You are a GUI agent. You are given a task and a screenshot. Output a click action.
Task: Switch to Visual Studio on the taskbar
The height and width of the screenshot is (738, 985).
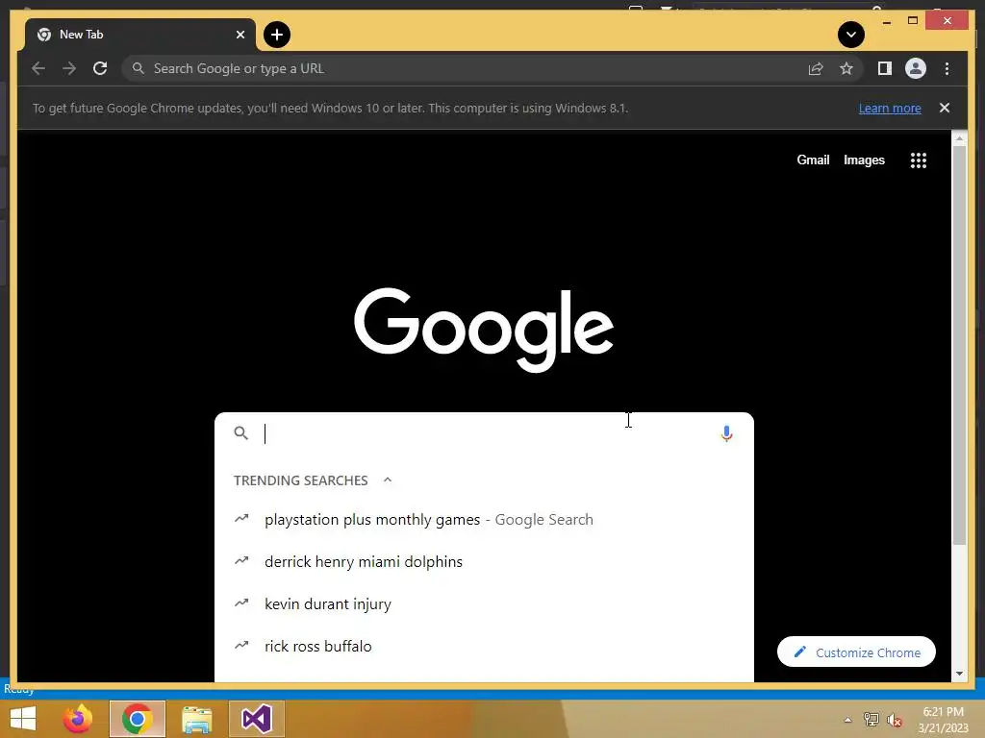pos(256,719)
